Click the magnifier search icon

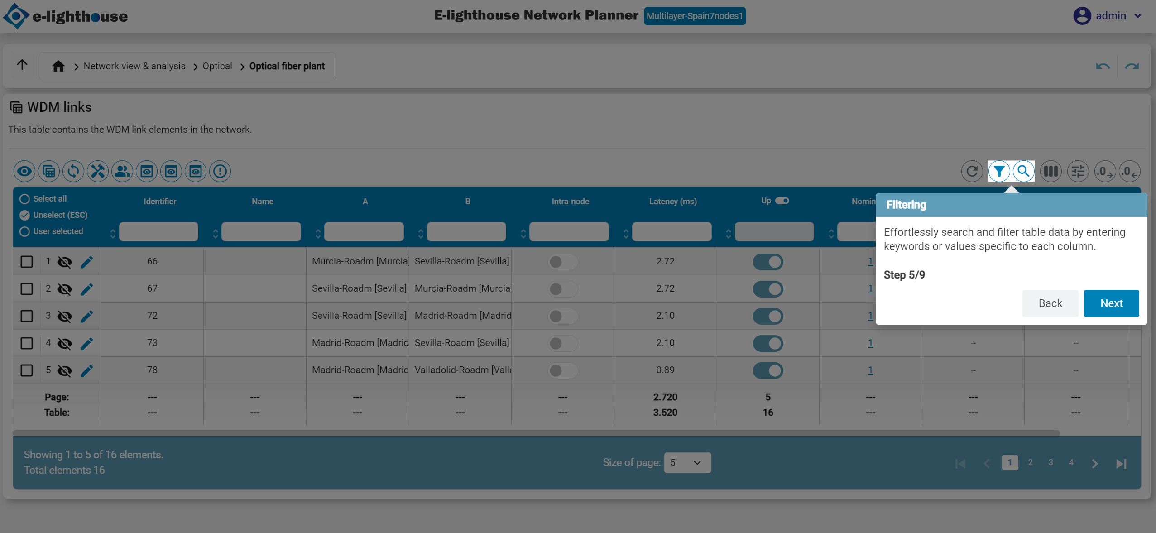click(1023, 171)
